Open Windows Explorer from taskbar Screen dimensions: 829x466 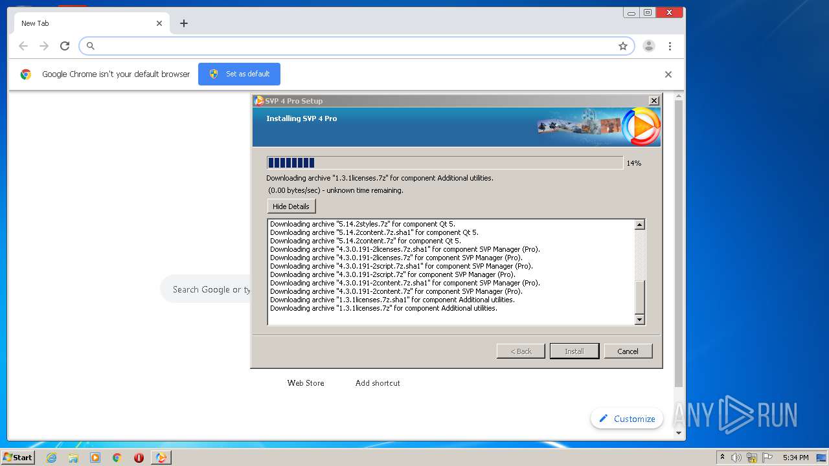(73, 458)
